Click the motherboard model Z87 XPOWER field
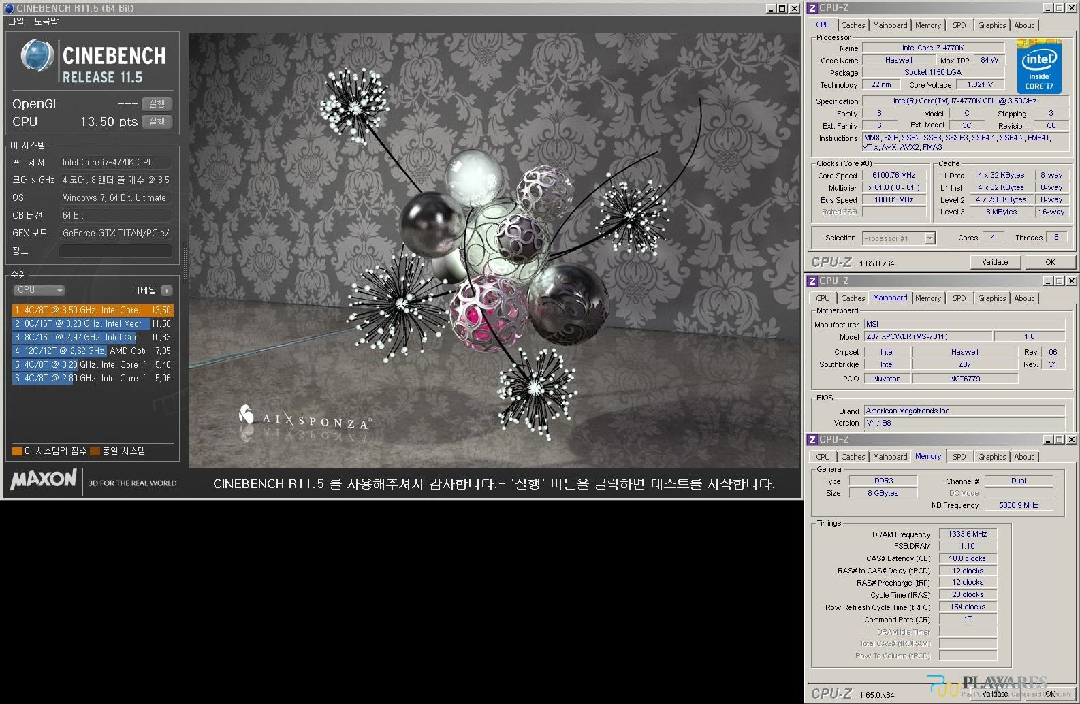The width and height of the screenshot is (1080, 704). coord(927,337)
